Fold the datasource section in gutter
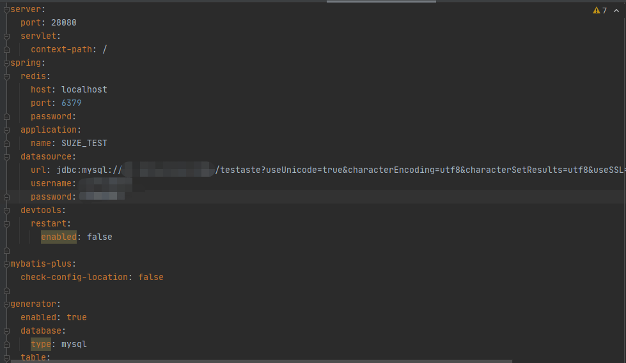 (6, 156)
